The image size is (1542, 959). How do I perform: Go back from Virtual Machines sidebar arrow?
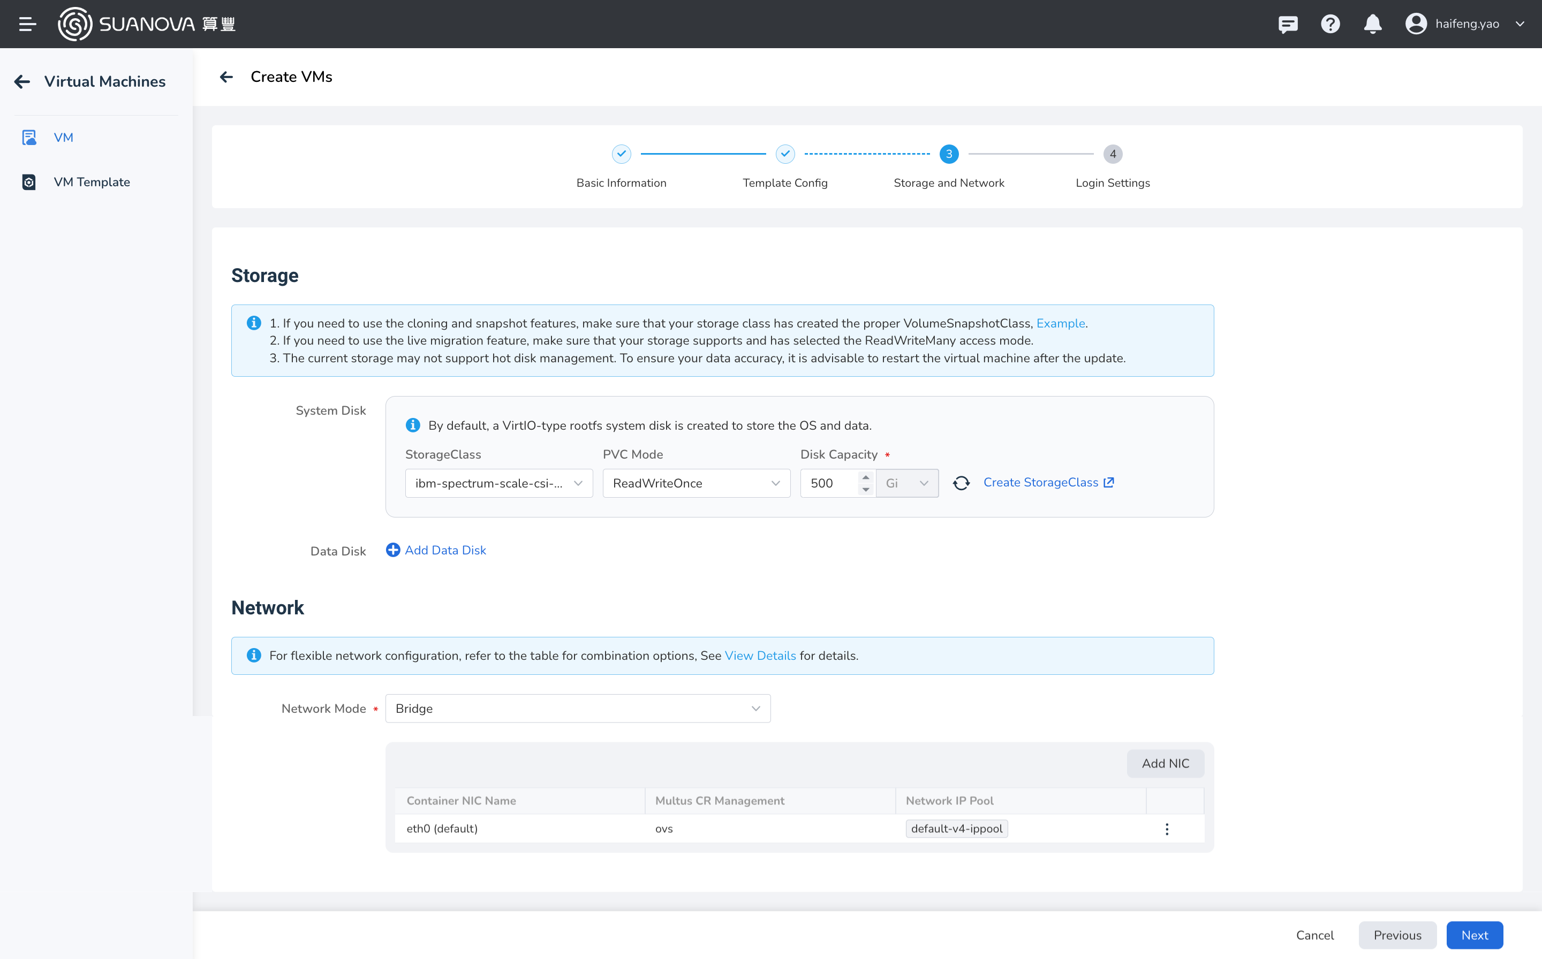(x=22, y=81)
